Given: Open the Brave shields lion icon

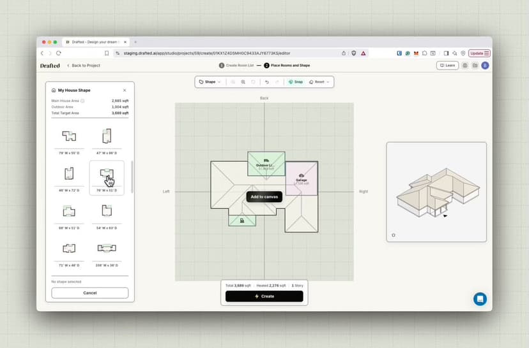Looking at the screenshot, I should point(353,53).
